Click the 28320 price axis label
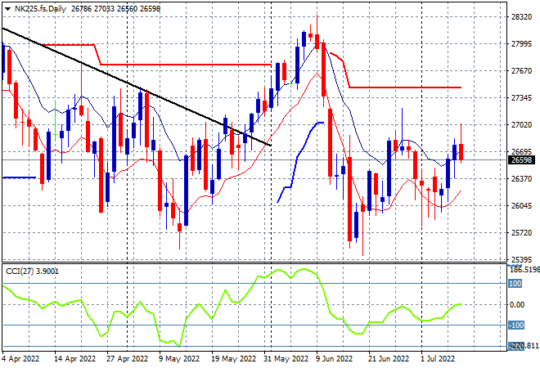This screenshot has width=540, height=368. [x=521, y=17]
